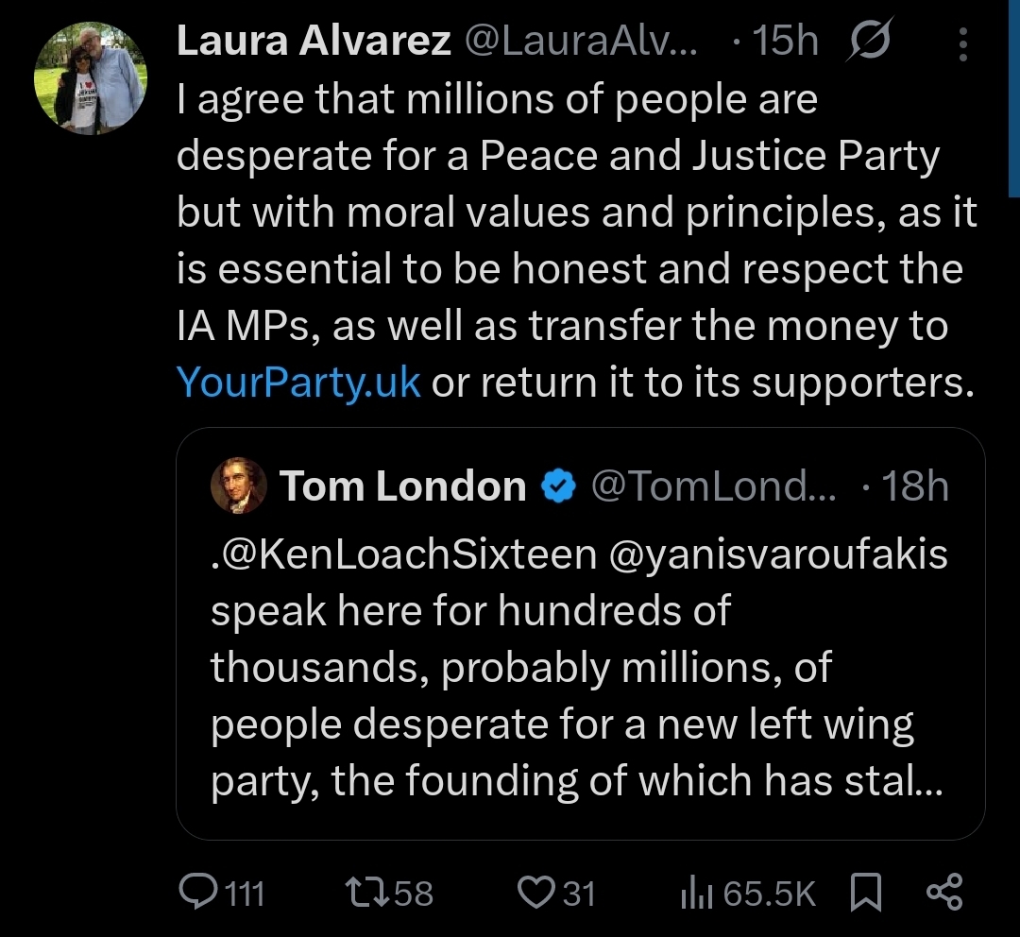This screenshot has height=937, width=1020.
Task: Open the reply comments icon
Action: point(196,892)
